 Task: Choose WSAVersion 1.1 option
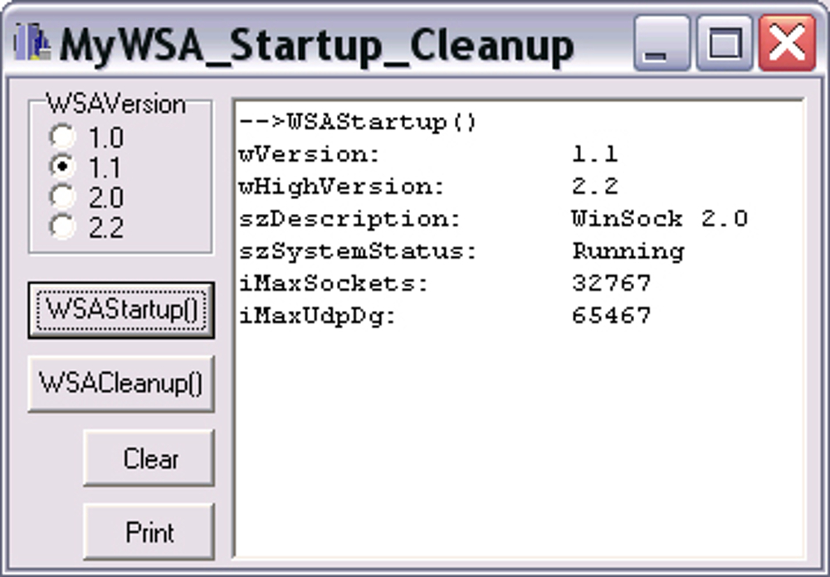[62, 167]
